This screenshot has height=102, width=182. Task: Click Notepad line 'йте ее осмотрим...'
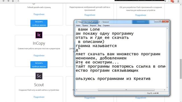tap(97, 62)
